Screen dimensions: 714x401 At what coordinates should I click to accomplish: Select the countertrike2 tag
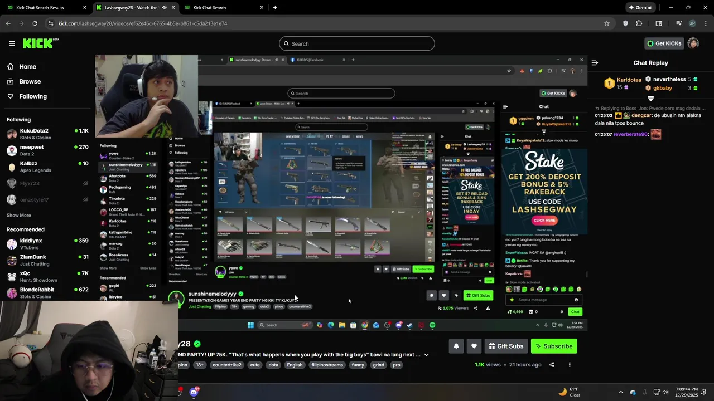coord(226,365)
